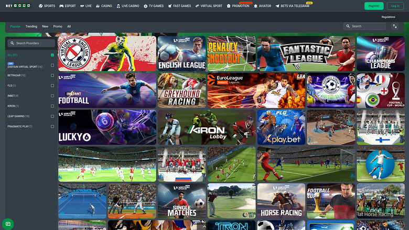This screenshot has width=409, height=230.
Task: Click the Virtual Sport icon in the navigation bar
Action: tap(197, 6)
